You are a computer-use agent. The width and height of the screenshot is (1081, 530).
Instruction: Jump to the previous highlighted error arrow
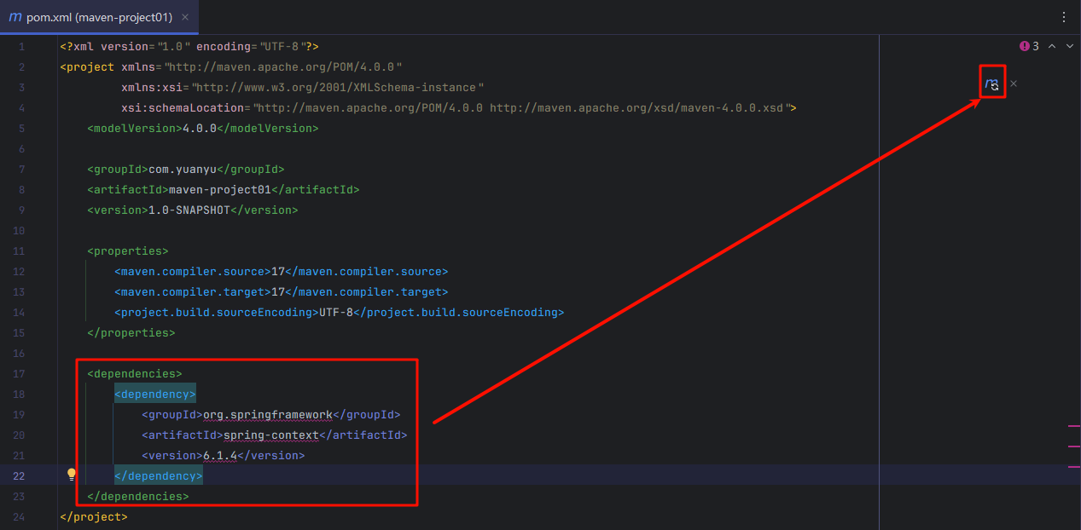[1052, 46]
